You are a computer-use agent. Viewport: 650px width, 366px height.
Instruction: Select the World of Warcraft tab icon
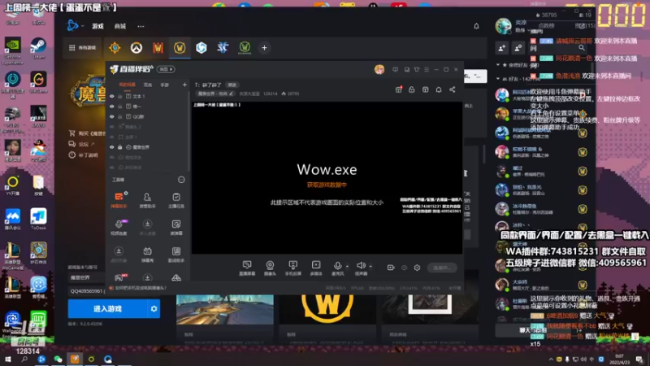coord(180,48)
